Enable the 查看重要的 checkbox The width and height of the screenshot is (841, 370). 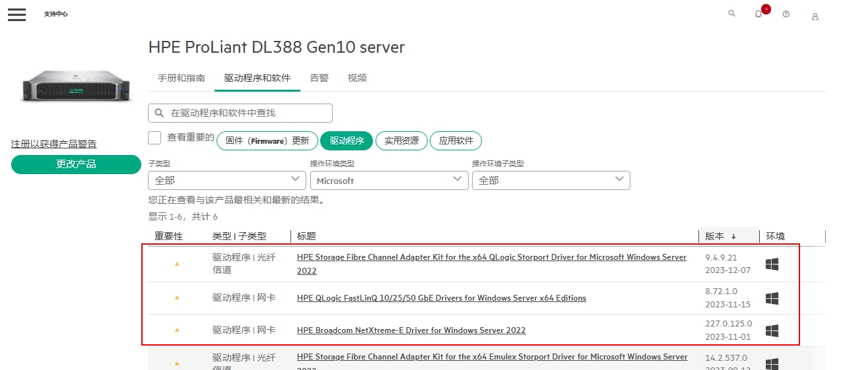point(154,138)
